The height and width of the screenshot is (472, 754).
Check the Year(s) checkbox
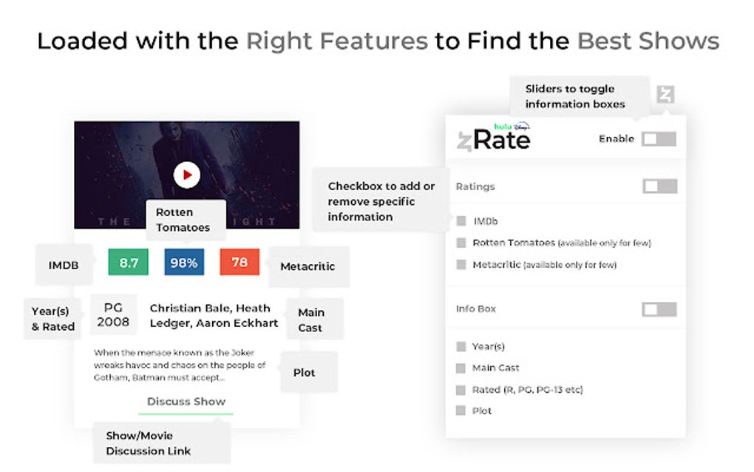(x=461, y=346)
